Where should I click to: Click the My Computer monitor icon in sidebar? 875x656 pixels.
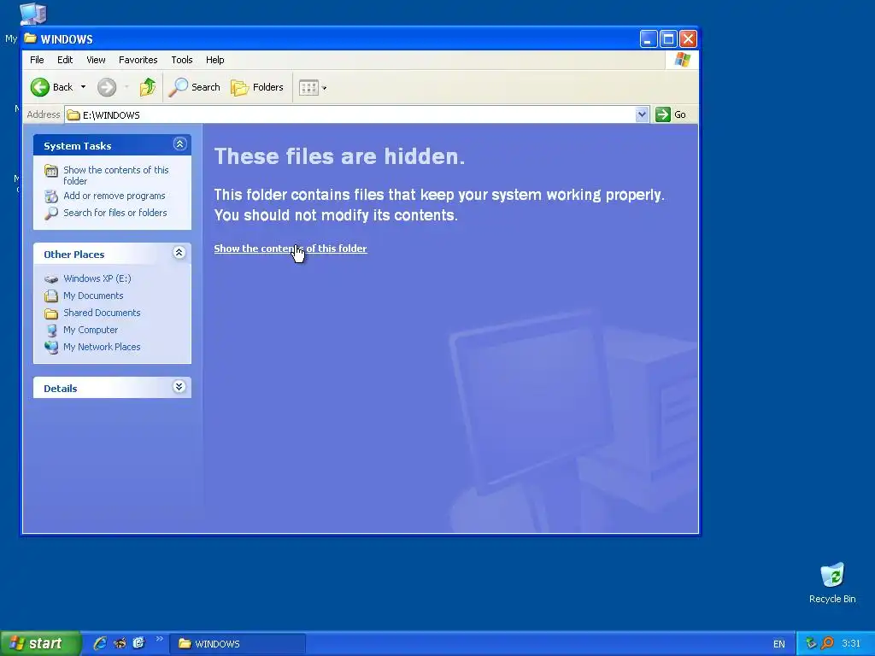click(51, 331)
